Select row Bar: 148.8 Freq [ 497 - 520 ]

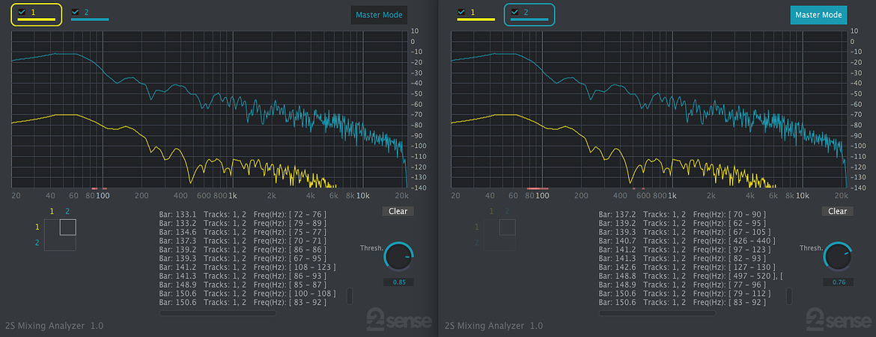pyautogui.click(x=690, y=276)
